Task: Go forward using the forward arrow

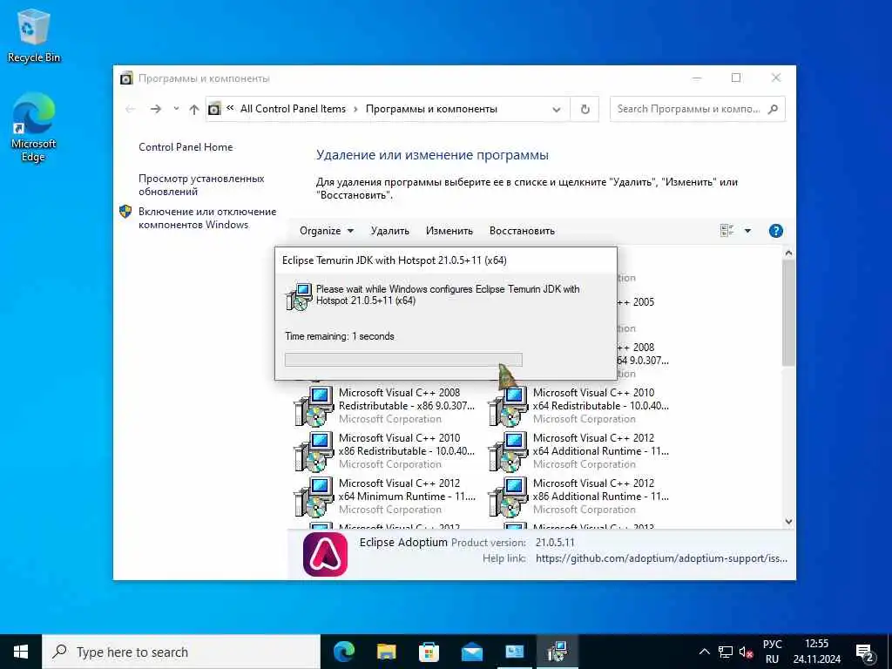Action: pos(155,109)
